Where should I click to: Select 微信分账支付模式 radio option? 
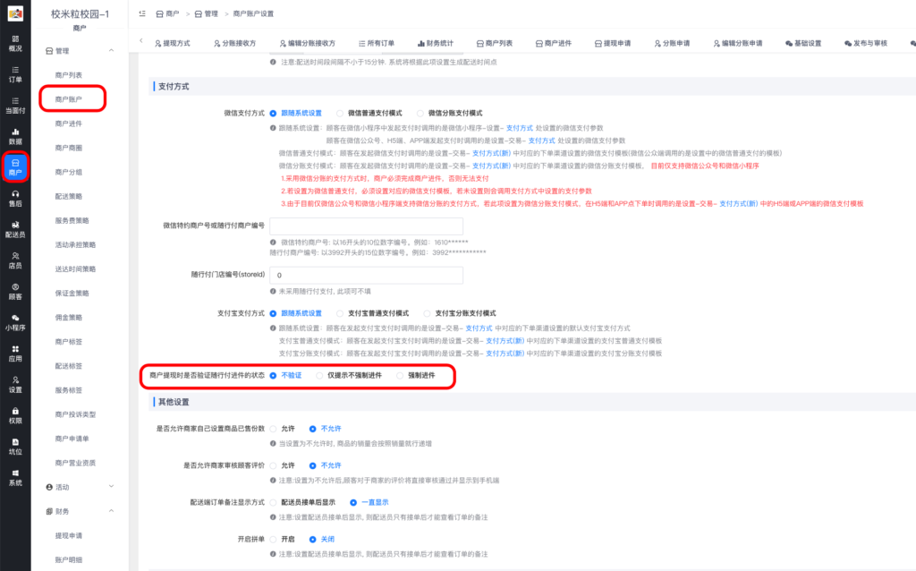click(420, 114)
